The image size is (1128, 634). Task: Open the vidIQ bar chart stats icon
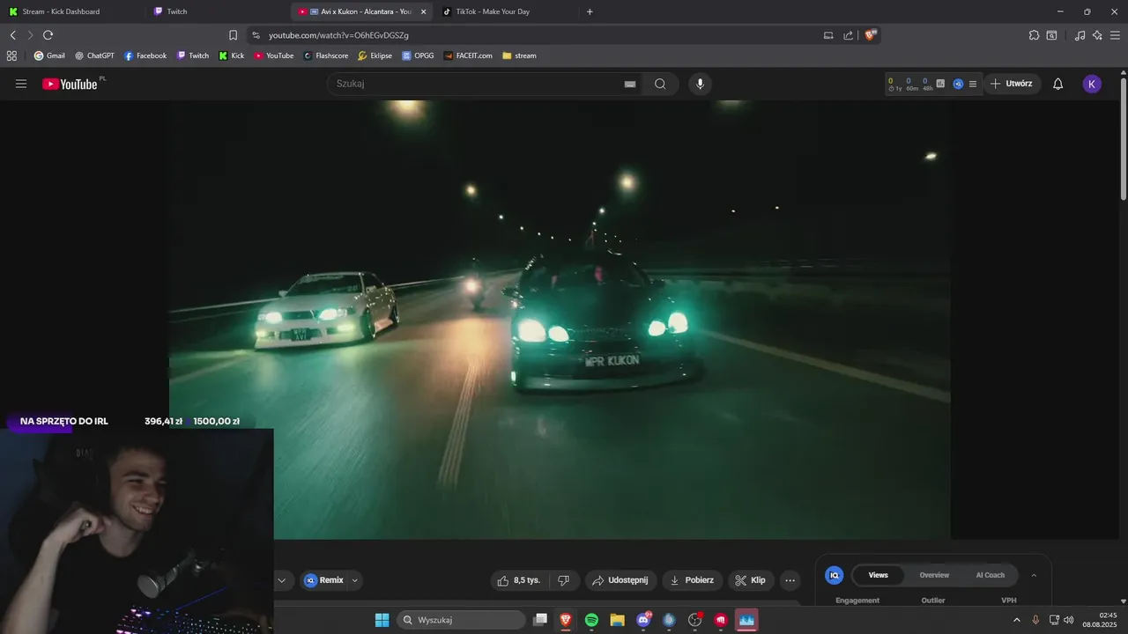(940, 84)
